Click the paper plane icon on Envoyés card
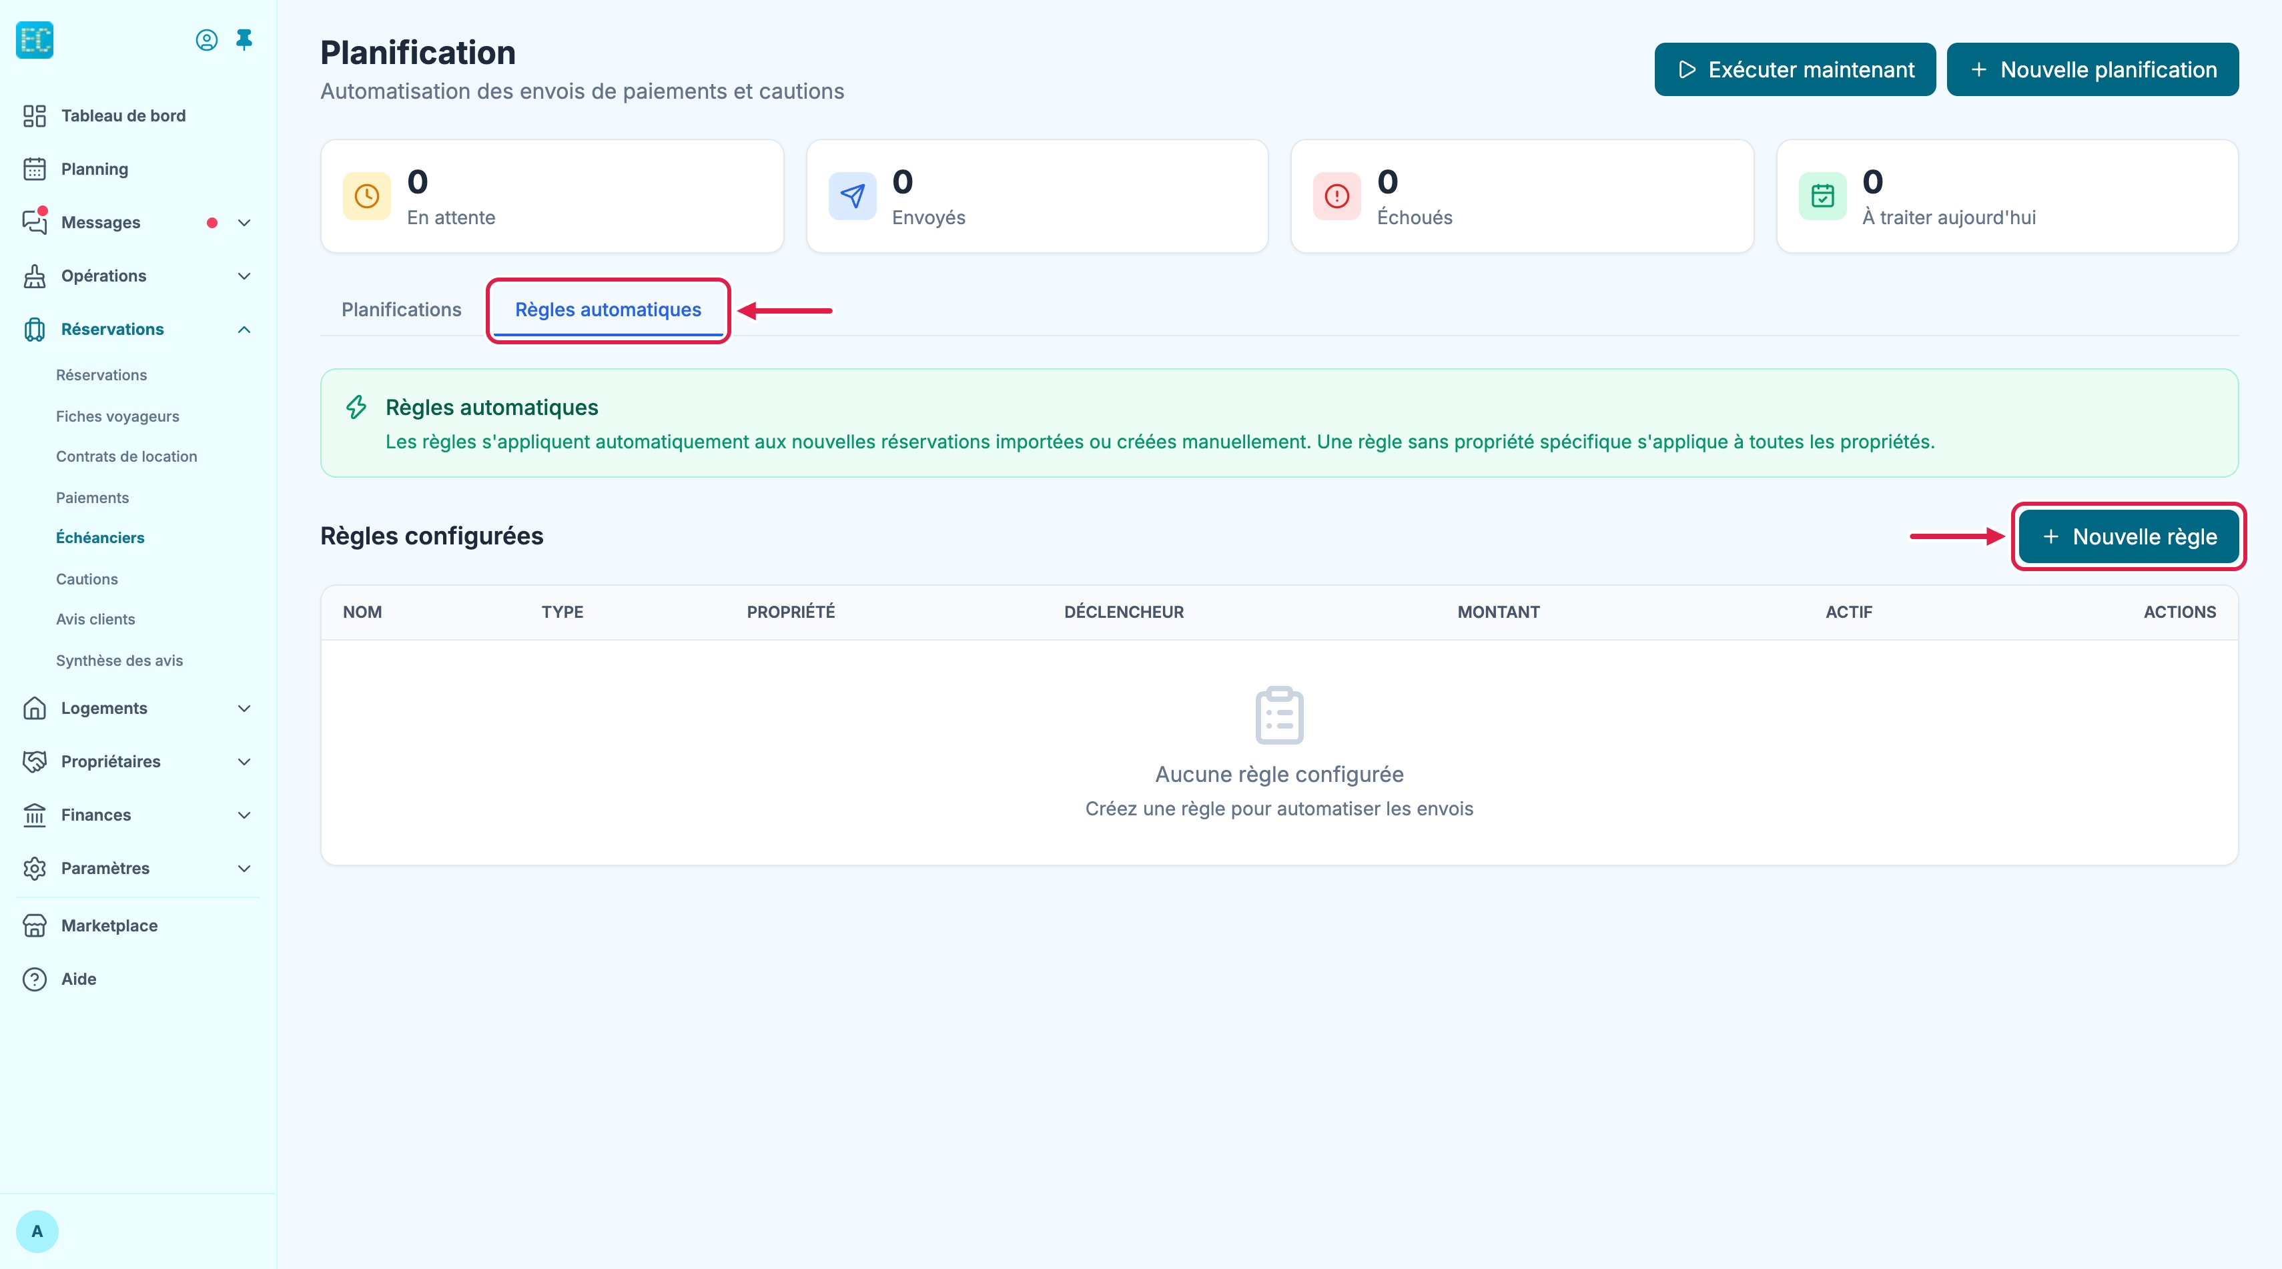 (852, 195)
